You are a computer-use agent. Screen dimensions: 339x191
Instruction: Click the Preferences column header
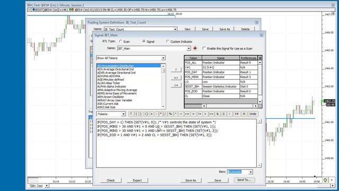(248, 58)
